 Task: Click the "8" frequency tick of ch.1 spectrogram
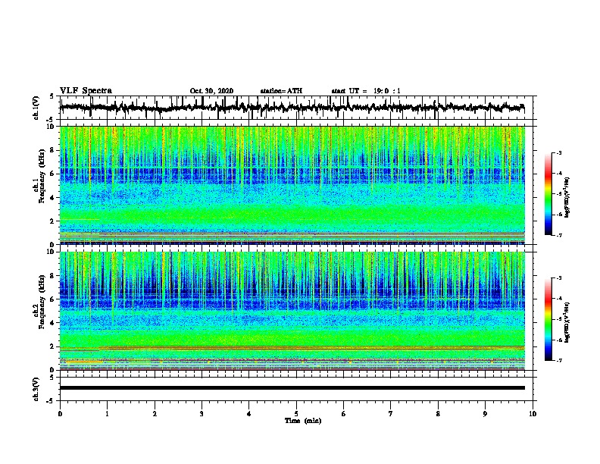coord(52,150)
